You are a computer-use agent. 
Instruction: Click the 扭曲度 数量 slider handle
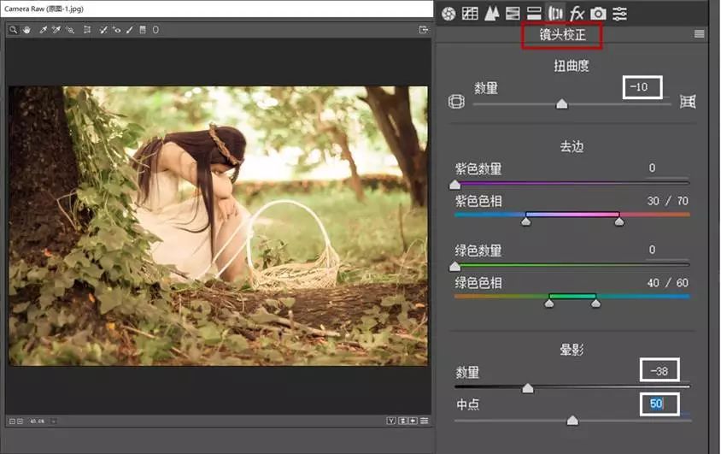pyautogui.click(x=561, y=104)
